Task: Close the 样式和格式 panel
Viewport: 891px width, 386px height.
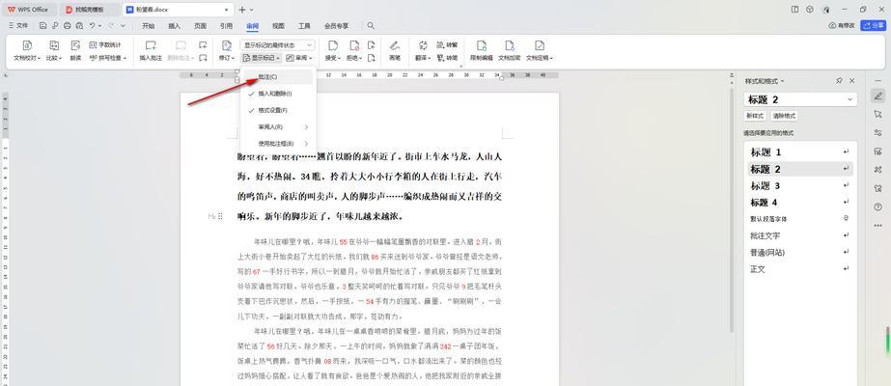Action: (851, 81)
